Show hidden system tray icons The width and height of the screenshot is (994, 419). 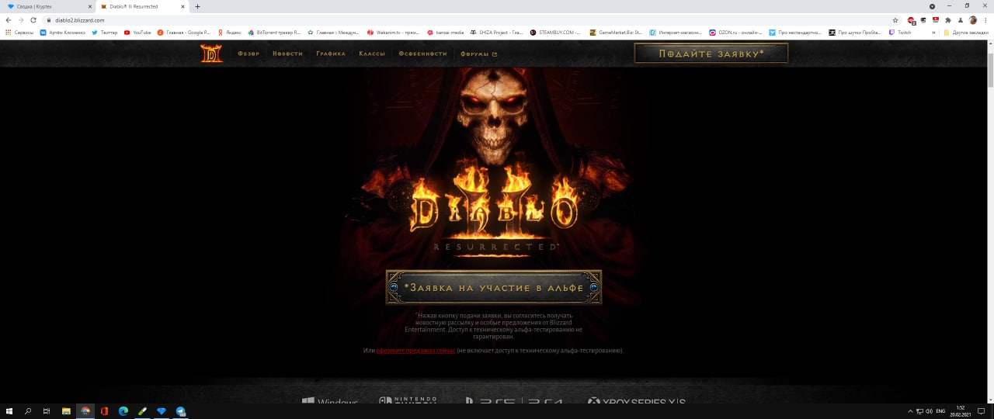(910, 411)
